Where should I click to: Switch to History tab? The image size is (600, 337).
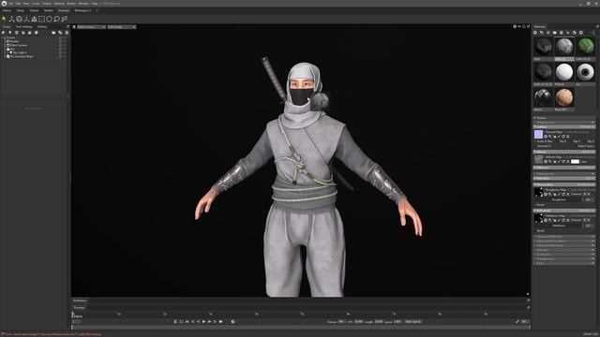[42, 27]
